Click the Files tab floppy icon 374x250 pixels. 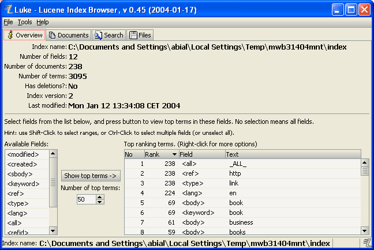point(133,35)
